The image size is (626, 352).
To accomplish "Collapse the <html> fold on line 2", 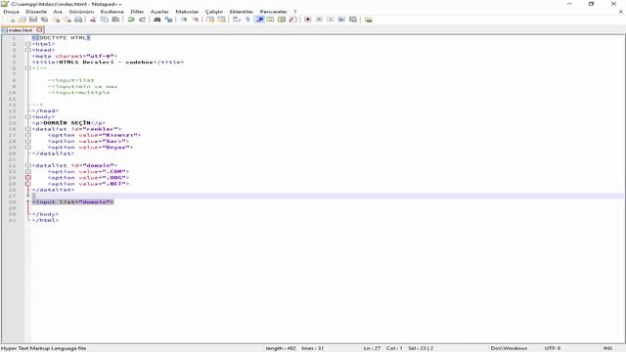I will click(x=28, y=44).
